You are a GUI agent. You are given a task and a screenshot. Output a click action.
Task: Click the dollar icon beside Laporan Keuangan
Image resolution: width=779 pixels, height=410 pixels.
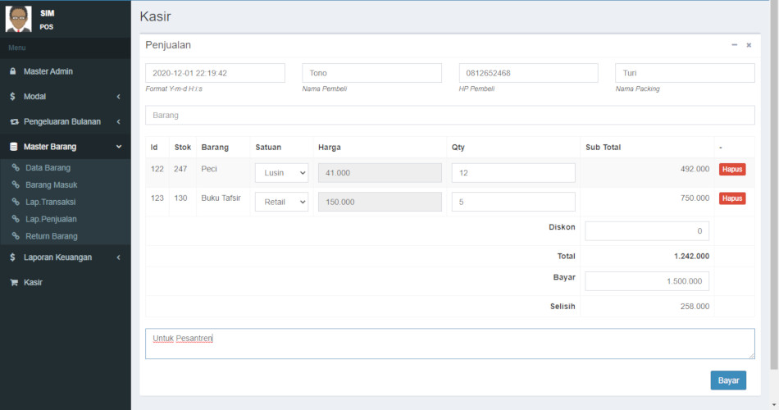[x=13, y=257]
